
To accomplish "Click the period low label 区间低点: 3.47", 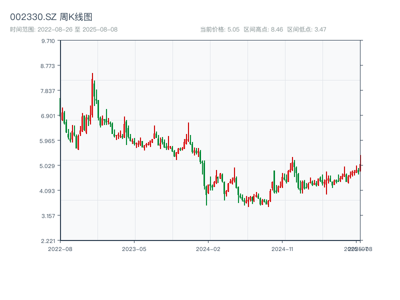I will (306, 29).
